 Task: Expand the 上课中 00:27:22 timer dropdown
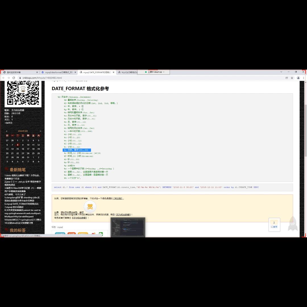point(164,72)
